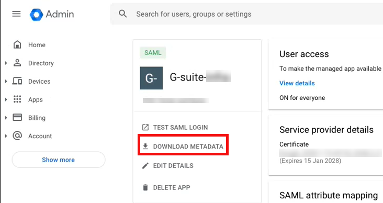Click TEST SAML LOGIN
Image resolution: width=383 pixels, height=203 pixels.
pyautogui.click(x=181, y=127)
